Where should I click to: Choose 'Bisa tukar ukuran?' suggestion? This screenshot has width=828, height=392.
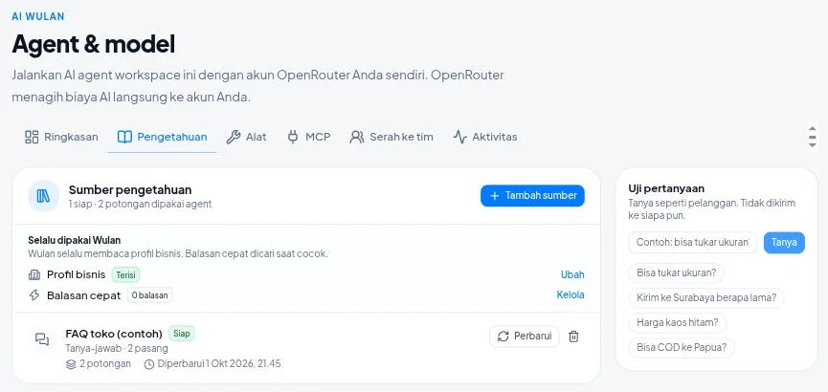677,273
